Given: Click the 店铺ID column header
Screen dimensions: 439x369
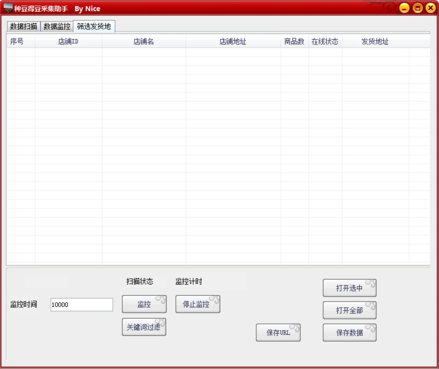Looking at the screenshot, I should (68, 41).
